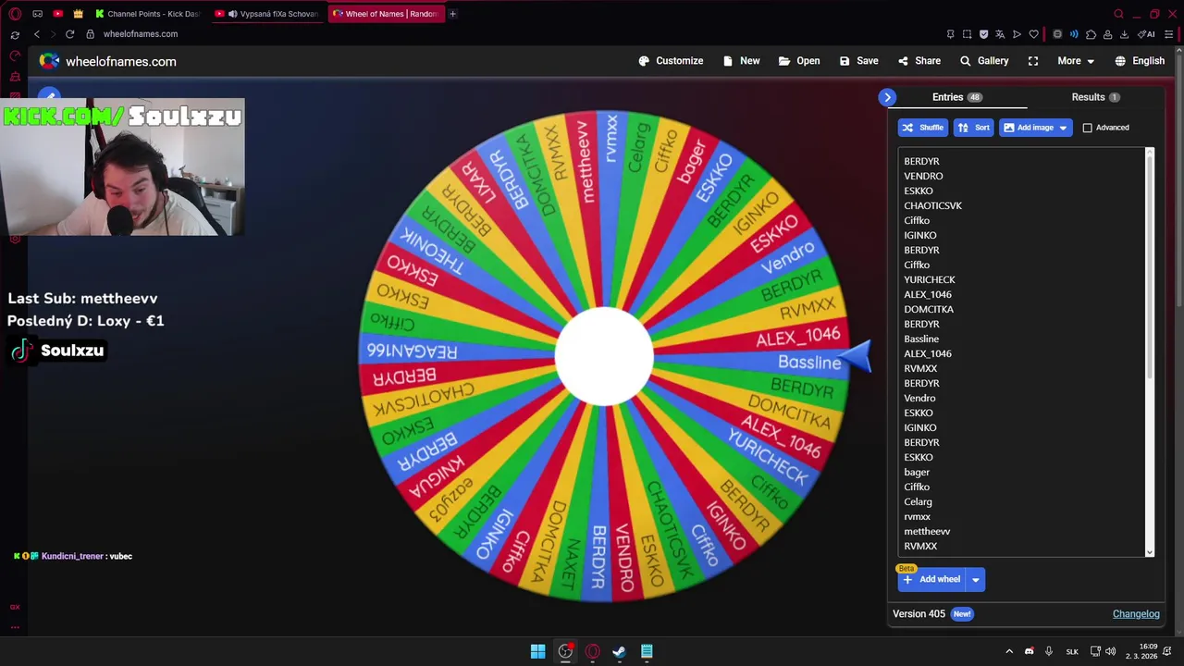Select the Bassline entry in list

point(921,339)
